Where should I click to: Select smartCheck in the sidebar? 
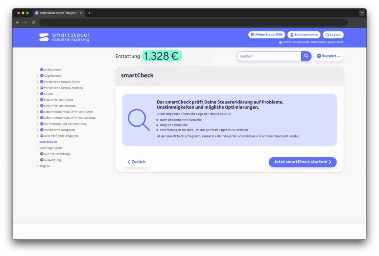pyautogui.click(x=48, y=142)
